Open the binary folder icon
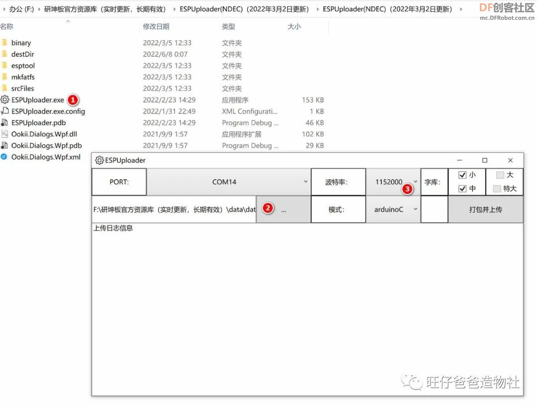This screenshot has height=406, width=537. [x=4, y=42]
